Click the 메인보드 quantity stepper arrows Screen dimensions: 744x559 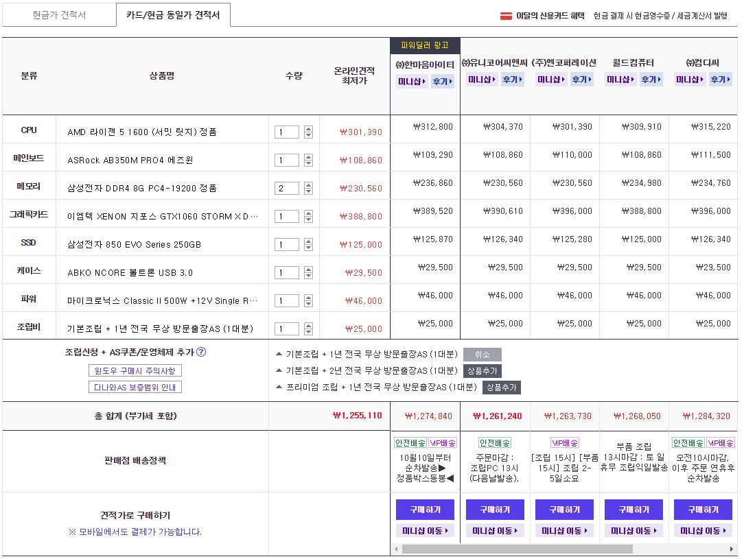pos(308,160)
